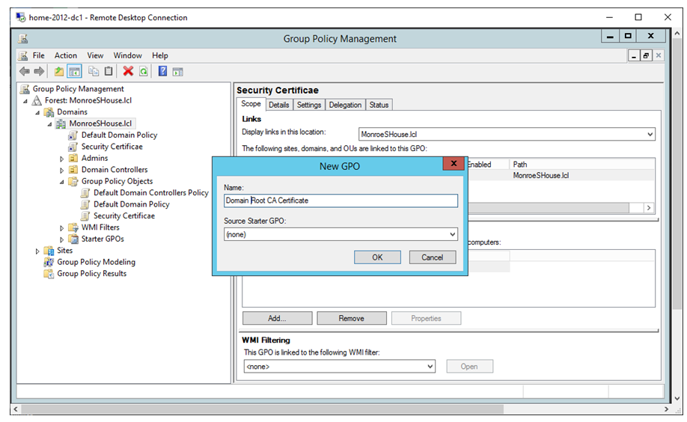687x422 pixels.
Task: Collapse the Group Policy Objects node
Action: tap(62, 181)
